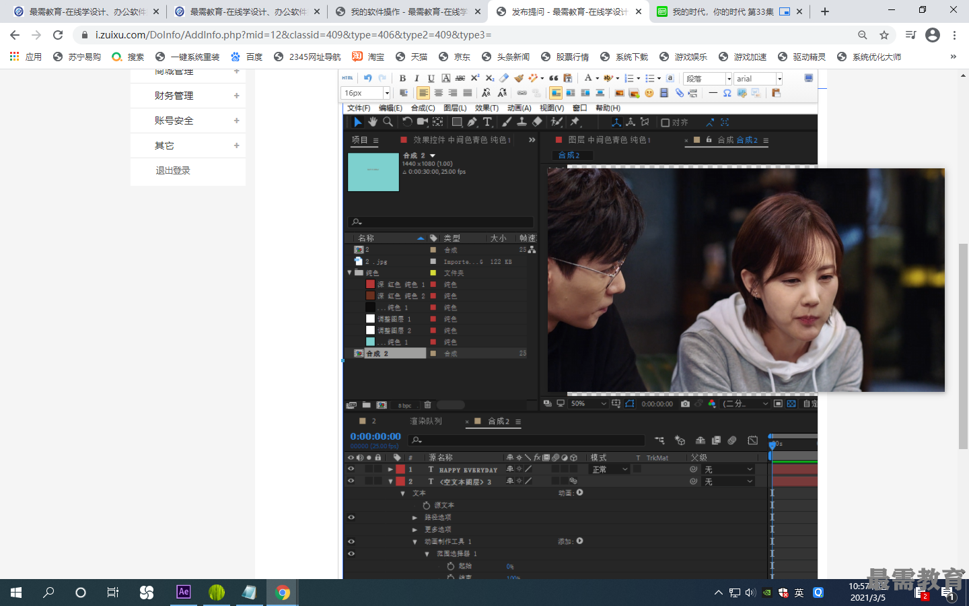
Task: Insert a blockquote with the quote icon
Action: coord(554,78)
